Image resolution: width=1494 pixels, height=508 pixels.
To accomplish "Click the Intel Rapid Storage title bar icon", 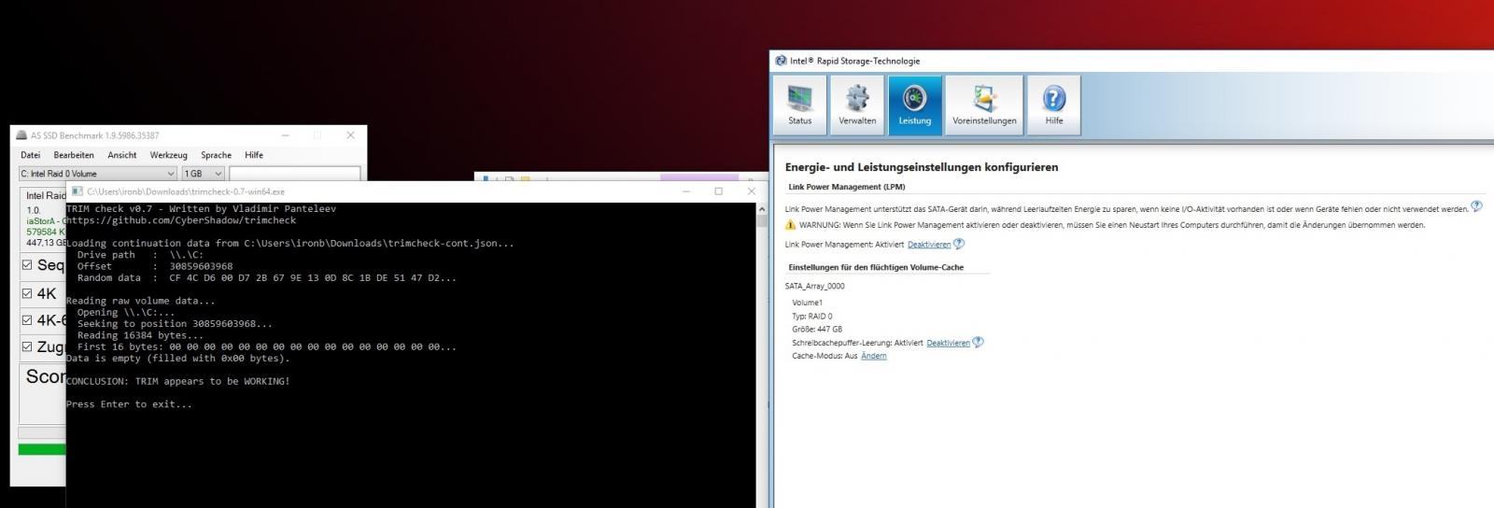I will point(781,61).
